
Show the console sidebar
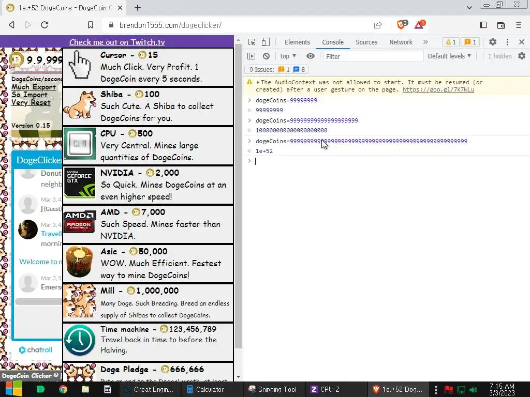(251, 56)
